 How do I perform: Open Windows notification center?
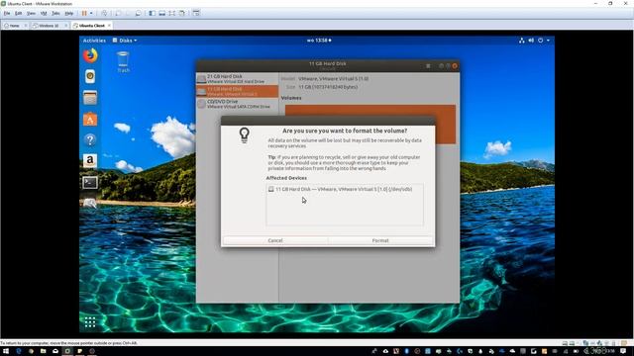coord(623,351)
